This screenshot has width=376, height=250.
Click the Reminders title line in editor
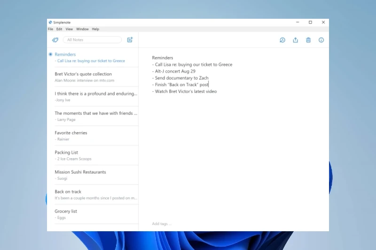(x=162, y=58)
